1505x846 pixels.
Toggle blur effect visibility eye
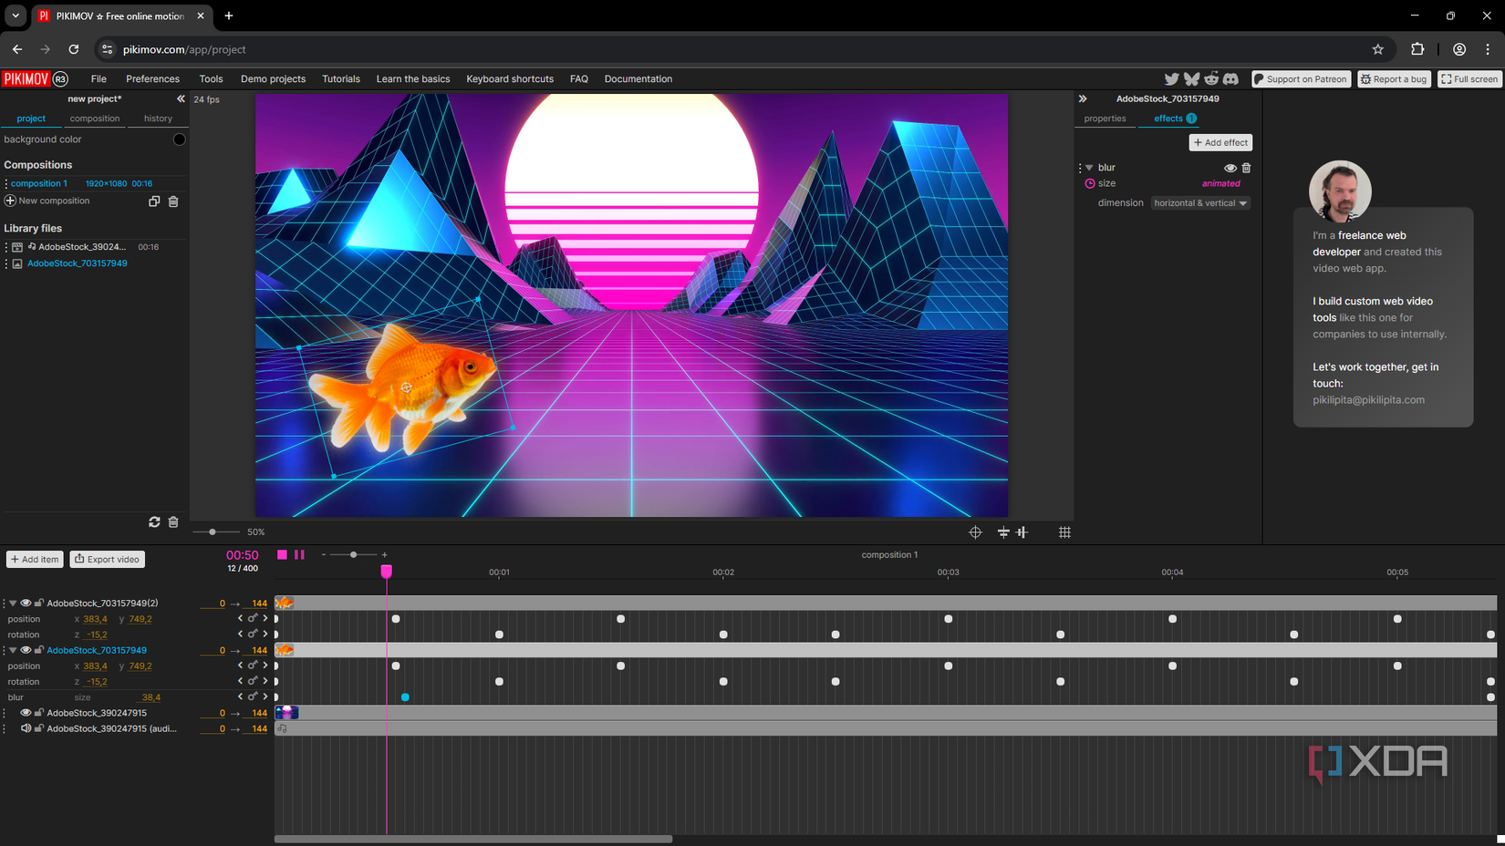1230,168
